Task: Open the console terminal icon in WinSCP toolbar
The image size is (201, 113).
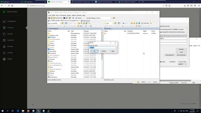Action: coord(64,18)
